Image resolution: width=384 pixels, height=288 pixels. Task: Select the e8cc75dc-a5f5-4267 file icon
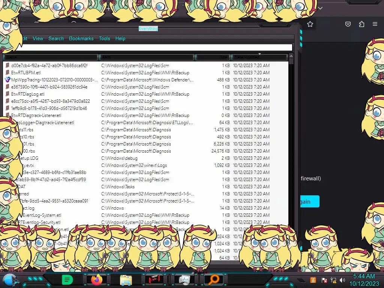tap(7, 101)
